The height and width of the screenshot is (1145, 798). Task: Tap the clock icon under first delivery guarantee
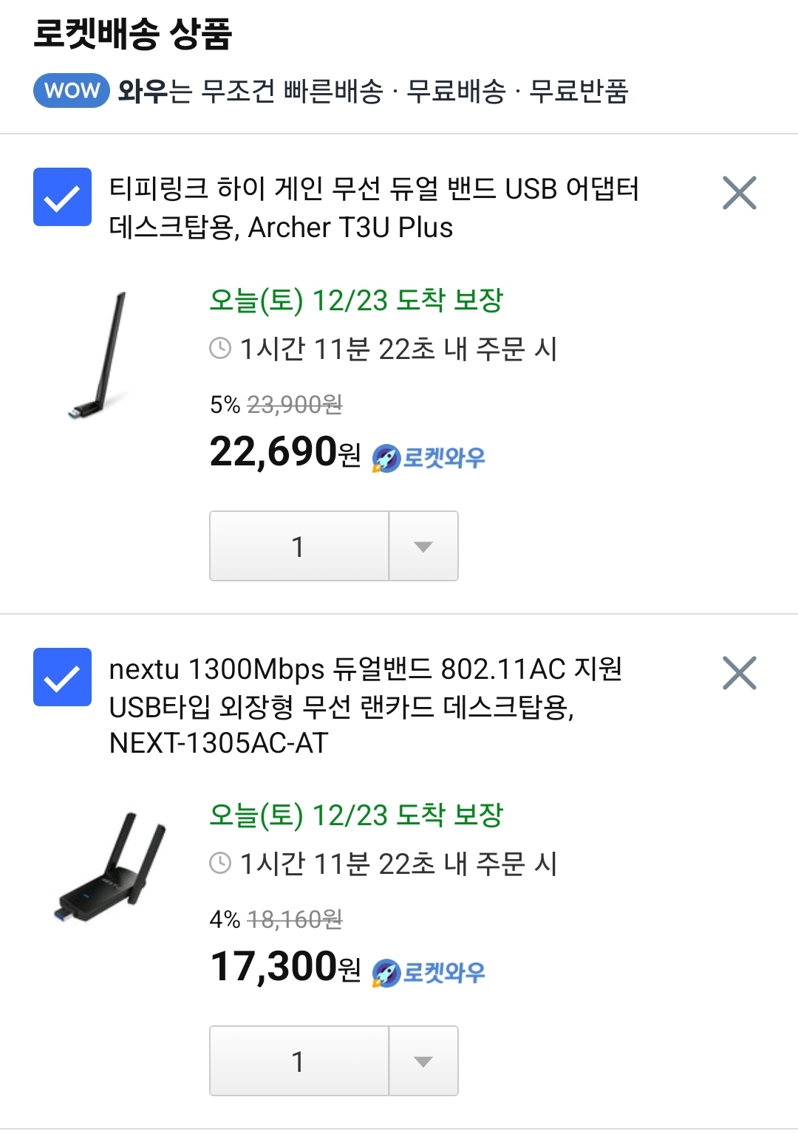pos(220,348)
